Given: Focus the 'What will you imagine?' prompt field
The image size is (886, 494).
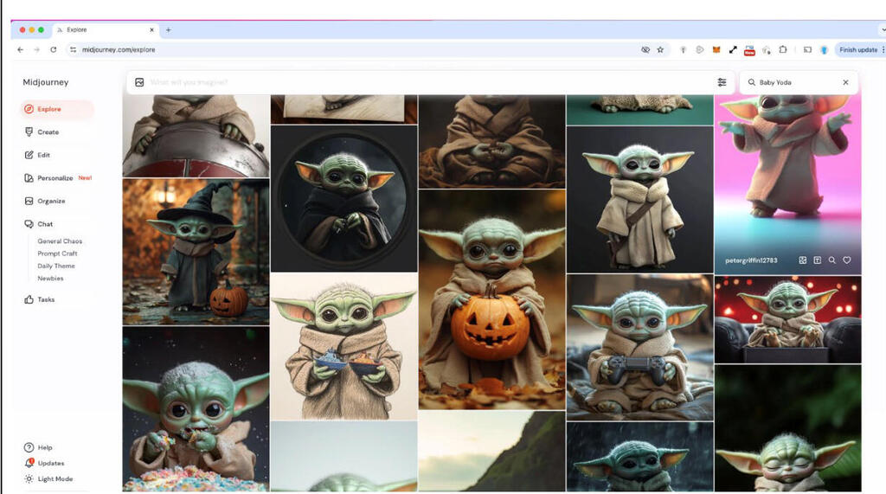Looking at the screenshot, I should (x=429, y=82).
